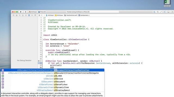Select UIDocumentInteractionController completion suggestion
Screen dimensions: 174x97
(x=52, y=70)
